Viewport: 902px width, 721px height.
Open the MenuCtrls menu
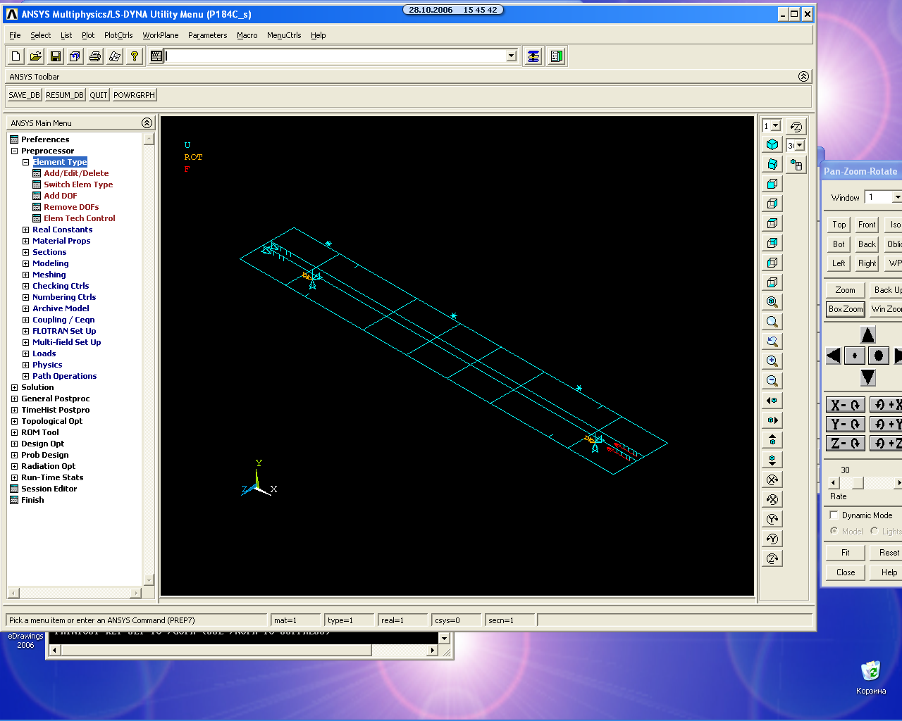[x=284, y=35]
